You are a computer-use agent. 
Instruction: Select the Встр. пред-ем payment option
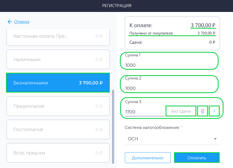pyautogui.click(x=58, y=153)
